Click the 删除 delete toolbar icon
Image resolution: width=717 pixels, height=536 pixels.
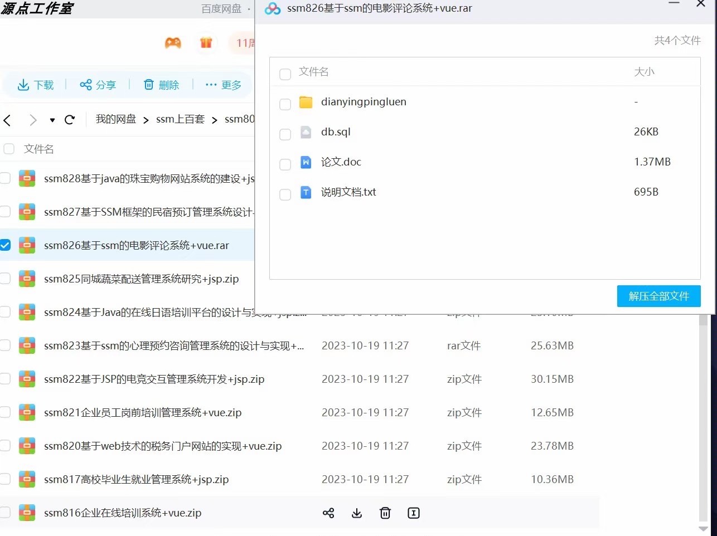pyautogui.click(x=149, y=85)
